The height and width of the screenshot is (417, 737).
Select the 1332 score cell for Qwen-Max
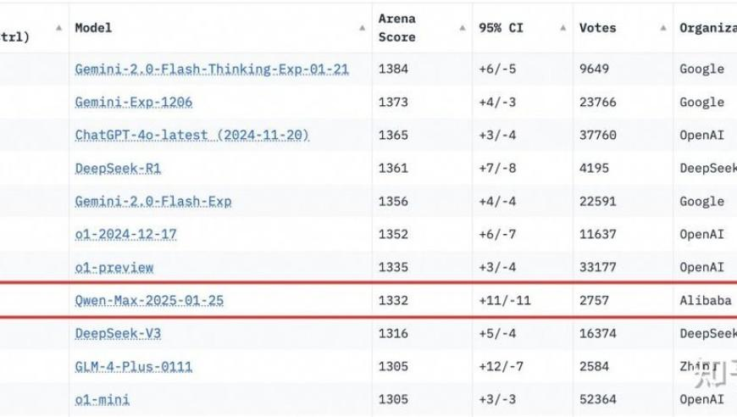click(x=393, y=300)
